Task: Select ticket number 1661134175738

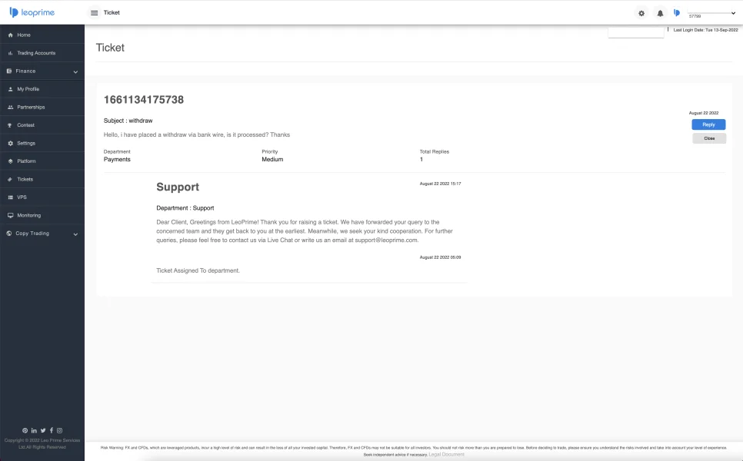Action: (x=144, y=99)
